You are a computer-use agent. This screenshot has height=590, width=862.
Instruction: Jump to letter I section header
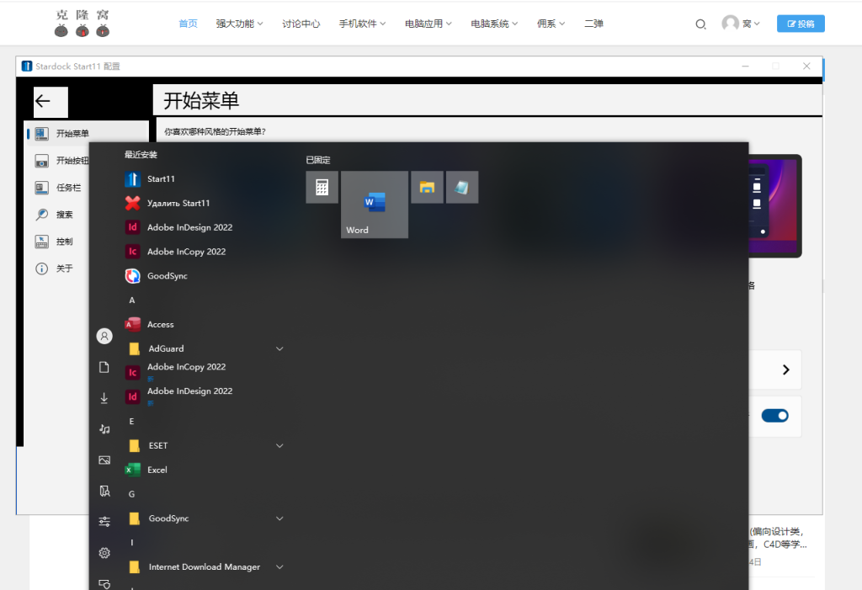pyautogui.click(x=131, y=542)
